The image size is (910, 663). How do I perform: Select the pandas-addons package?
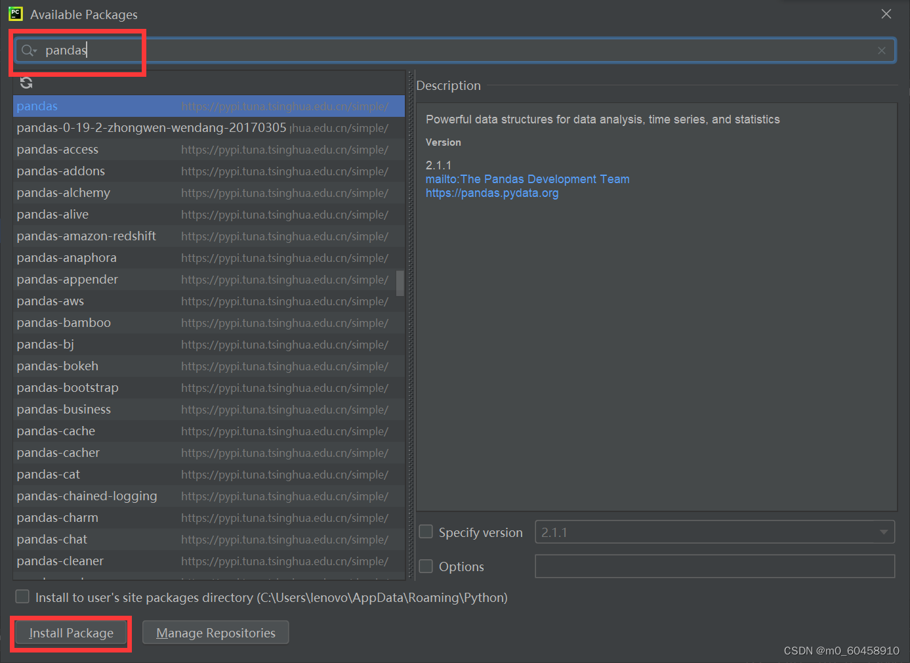coord(209,171)
